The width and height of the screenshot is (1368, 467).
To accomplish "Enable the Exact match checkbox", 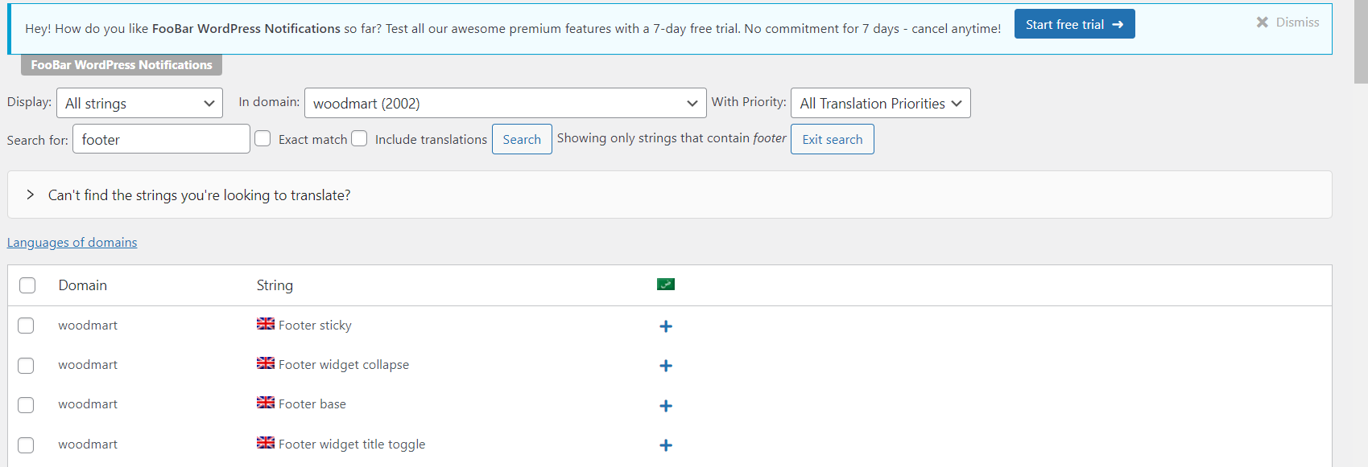I will (262, 138).
